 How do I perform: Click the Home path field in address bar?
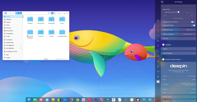point(19,13)
